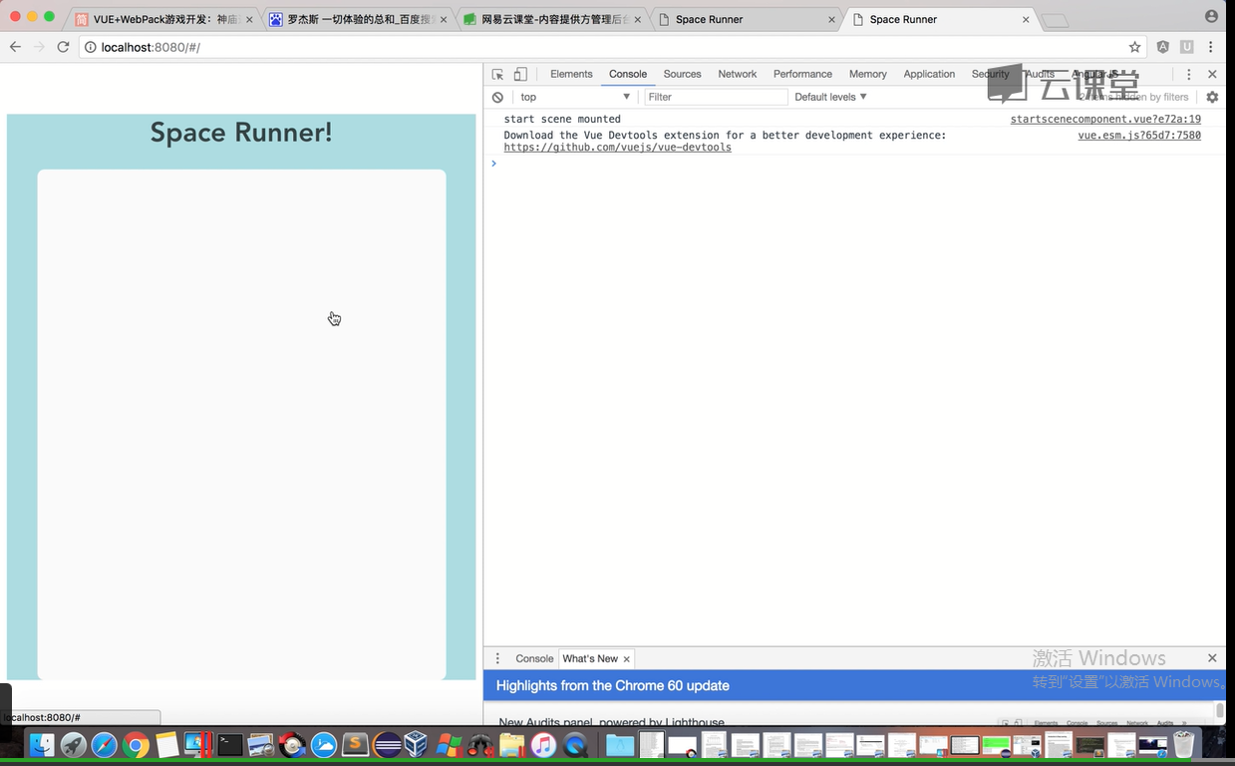Click the page info icon before localhost
Image resolution: width=1235 pixels, height=766 pixels.
pyautogui.click(x=90, y=47)
